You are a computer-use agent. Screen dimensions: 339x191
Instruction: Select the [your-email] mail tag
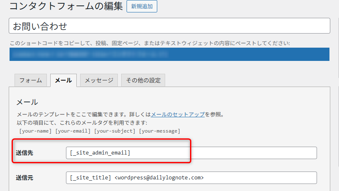point(73,131)
